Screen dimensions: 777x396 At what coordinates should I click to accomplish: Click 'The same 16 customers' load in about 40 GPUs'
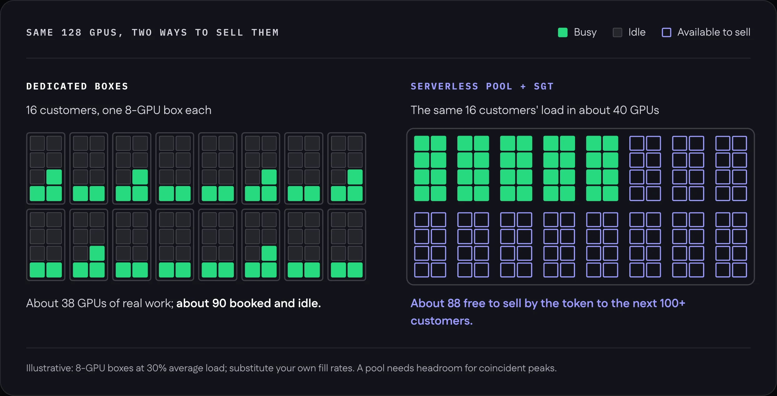tap(534, 110)
